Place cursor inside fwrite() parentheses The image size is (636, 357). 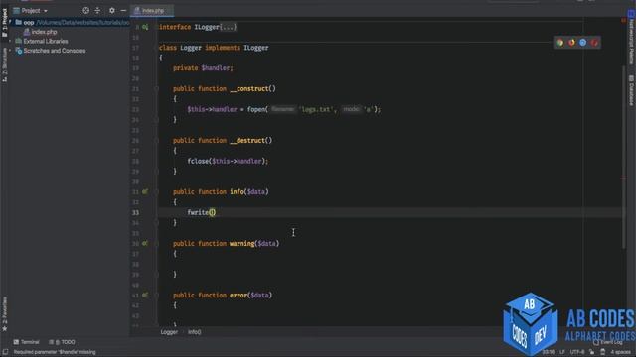[213, 212]
